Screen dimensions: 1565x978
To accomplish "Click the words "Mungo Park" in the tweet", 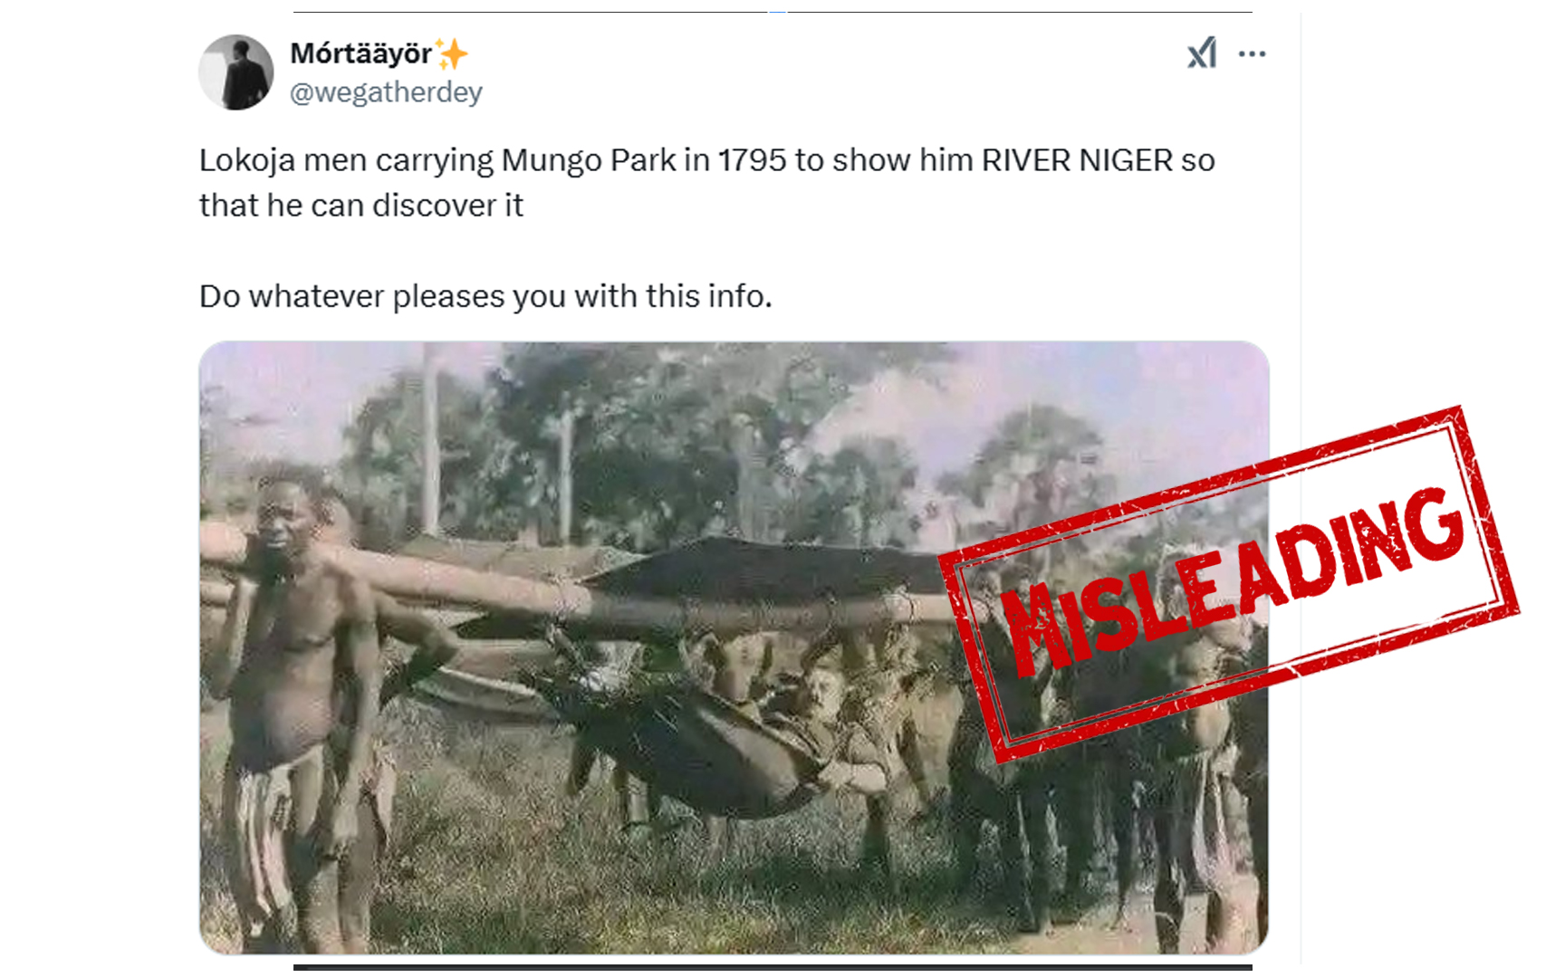I will coord(588,160).
